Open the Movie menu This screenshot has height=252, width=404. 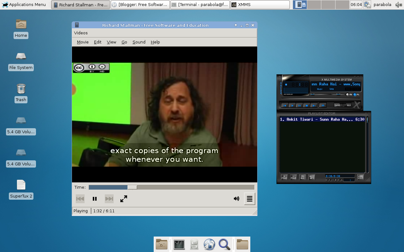83,42
